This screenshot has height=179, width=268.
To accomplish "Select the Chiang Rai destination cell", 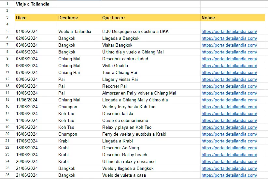I will (79, 73).
